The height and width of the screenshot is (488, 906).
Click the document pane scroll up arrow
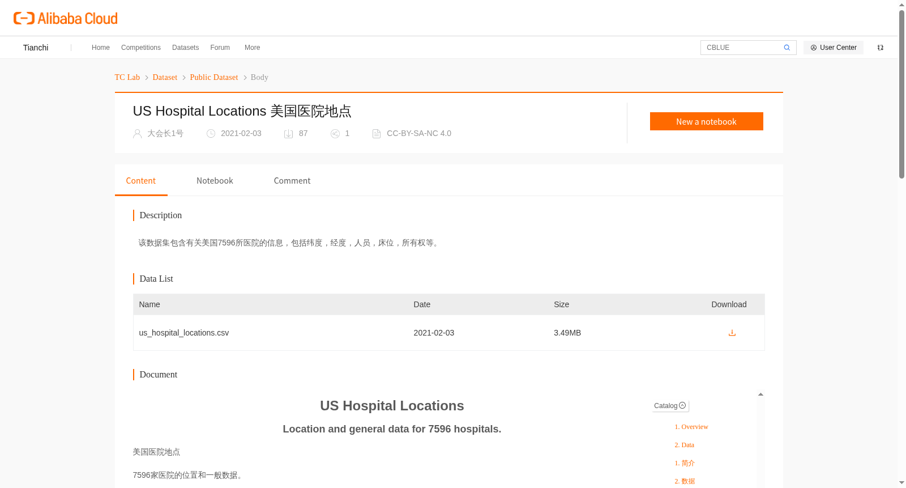760,394
